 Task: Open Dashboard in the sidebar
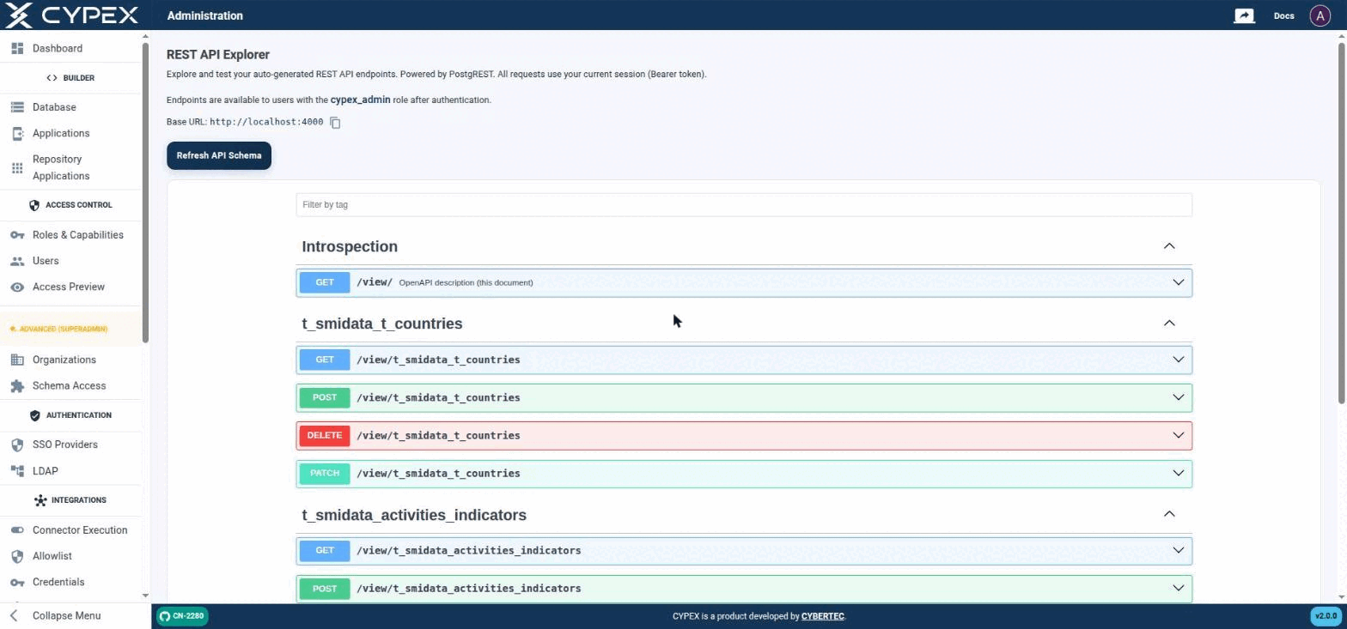pyautogui.click(x=58, y=48)
